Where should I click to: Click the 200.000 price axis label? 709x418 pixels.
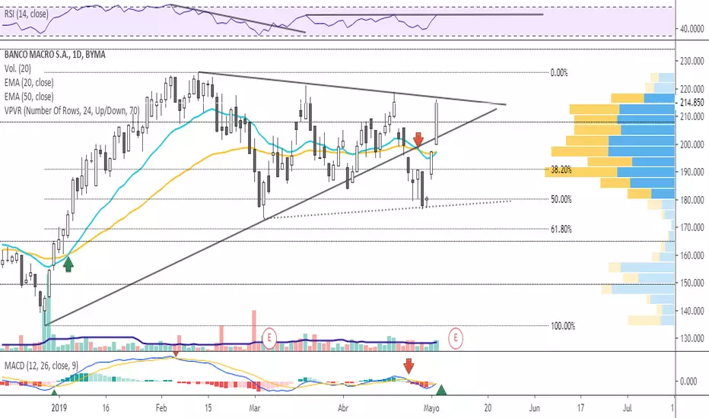click(x=692, y=144)
